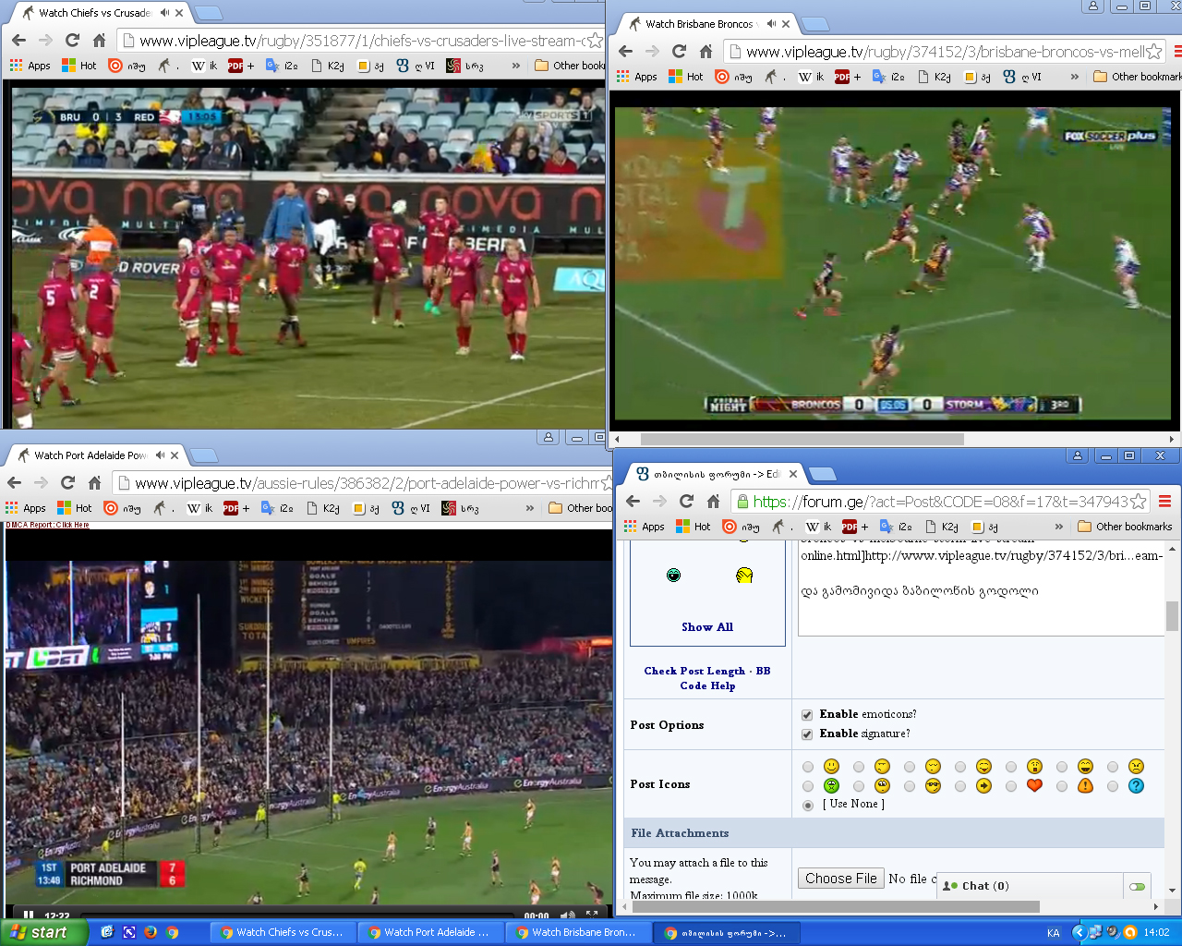Launch Chrome from the quick launch bar
The height and width of the screenshot is (946, 1182).
pos(172,932)
